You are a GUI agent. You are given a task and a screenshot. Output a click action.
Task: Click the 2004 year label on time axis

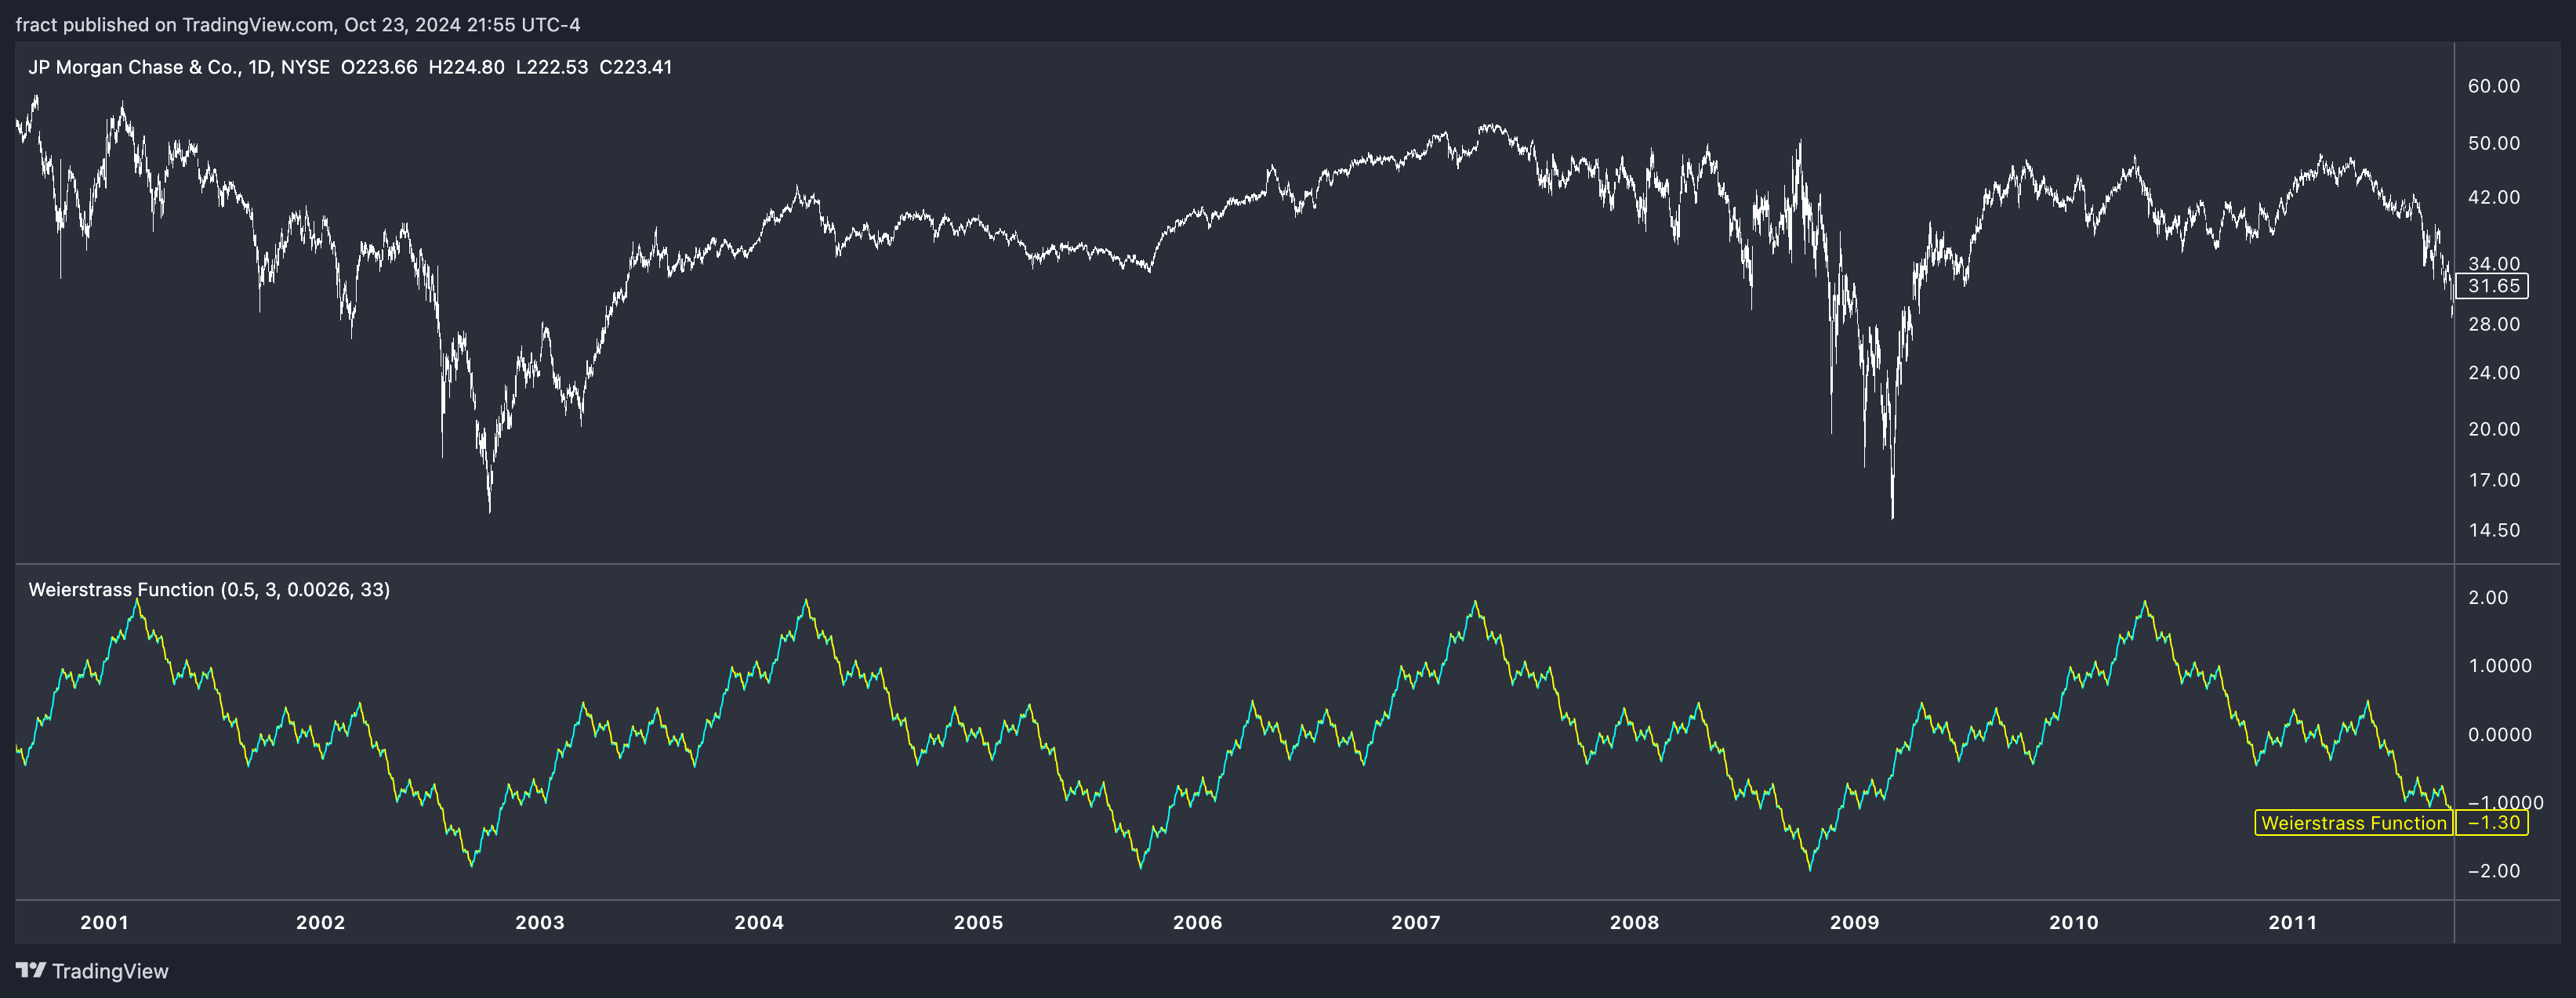[759, 922]
